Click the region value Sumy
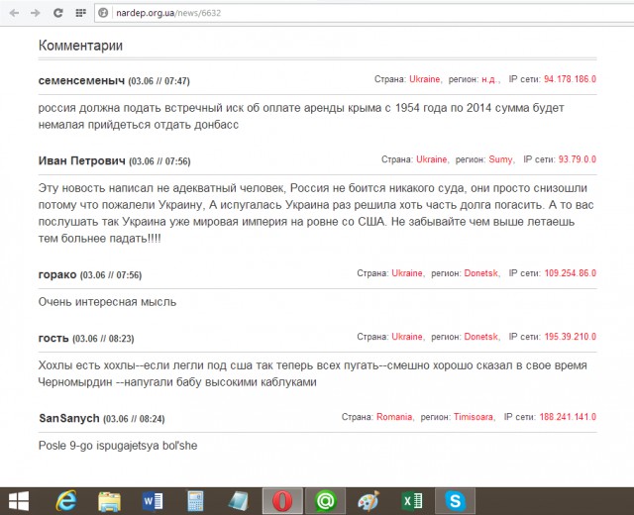Image resolution: width=634 pixels, height=515 pixels. tap(500, 159)
